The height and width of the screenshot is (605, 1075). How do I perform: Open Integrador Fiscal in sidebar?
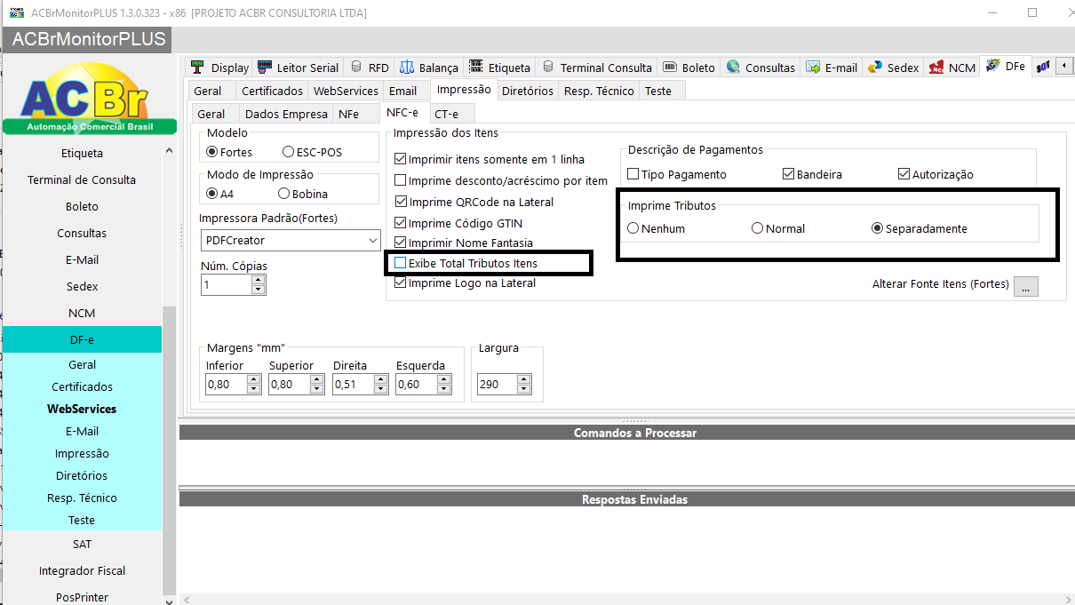click(x=82, y=570)
